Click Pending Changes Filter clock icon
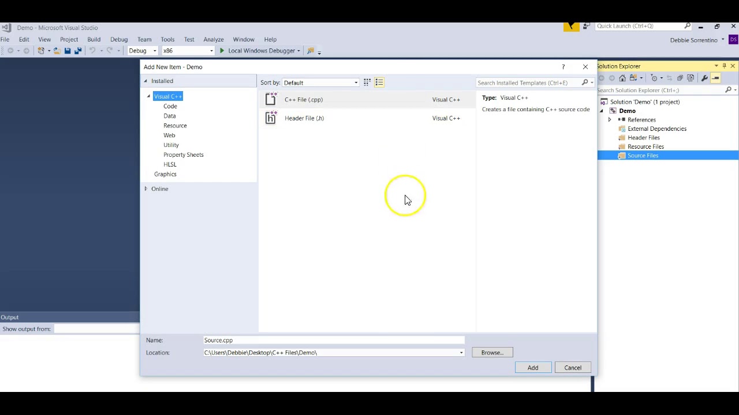The width and height of the screenshot is (739, 415). [x=654, y=78]
